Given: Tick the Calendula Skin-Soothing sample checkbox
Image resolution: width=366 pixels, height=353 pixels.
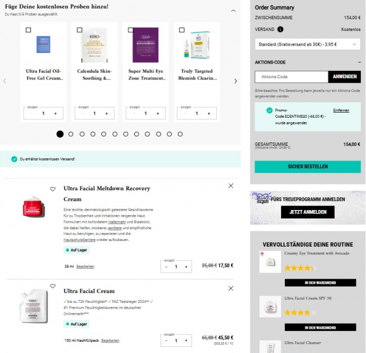Looking at the screenshot, I should point(78,30).
